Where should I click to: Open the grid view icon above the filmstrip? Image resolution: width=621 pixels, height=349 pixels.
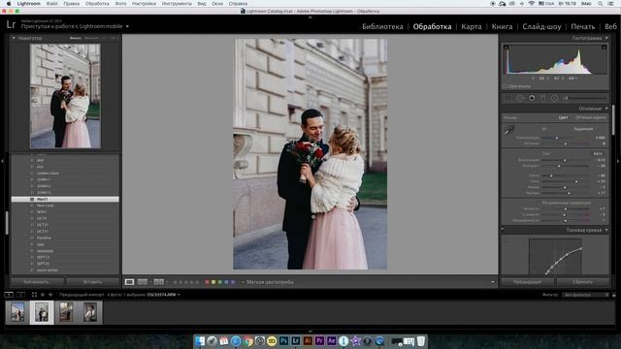(34, 295)
